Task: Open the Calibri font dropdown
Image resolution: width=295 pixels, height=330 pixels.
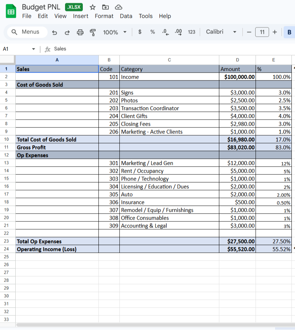Action: pos(221,32)
